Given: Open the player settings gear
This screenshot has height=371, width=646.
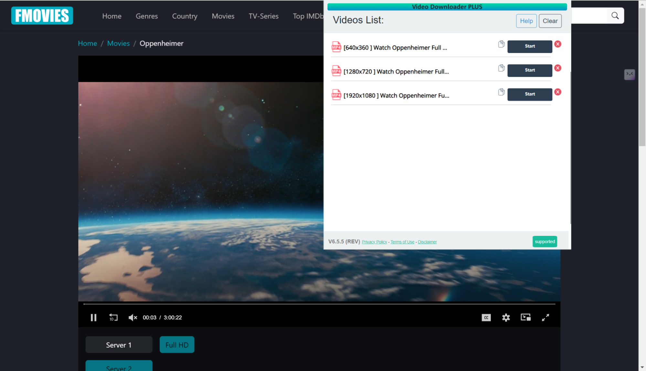Looking at the screenshot, I should tap(506, 318).
